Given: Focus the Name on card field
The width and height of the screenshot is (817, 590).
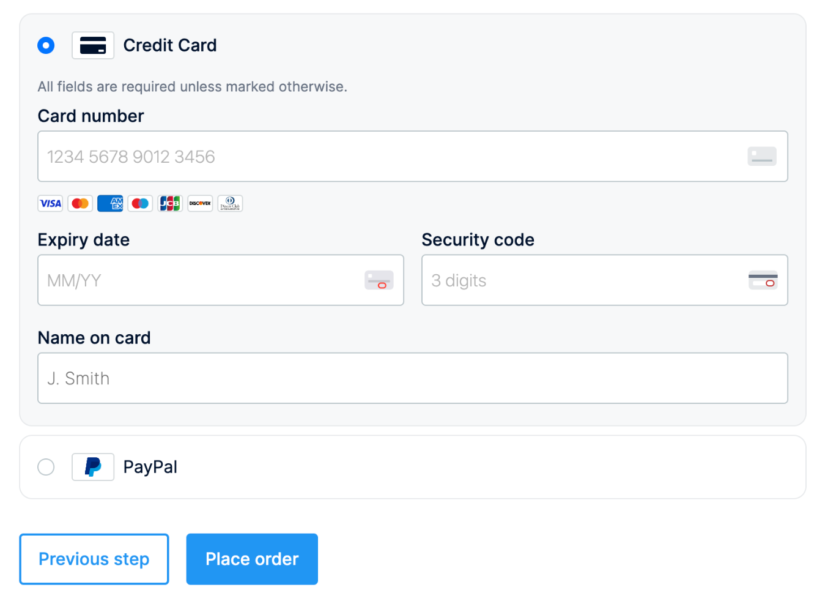Looking at the screenshot, I should click(x=413, y=378).
